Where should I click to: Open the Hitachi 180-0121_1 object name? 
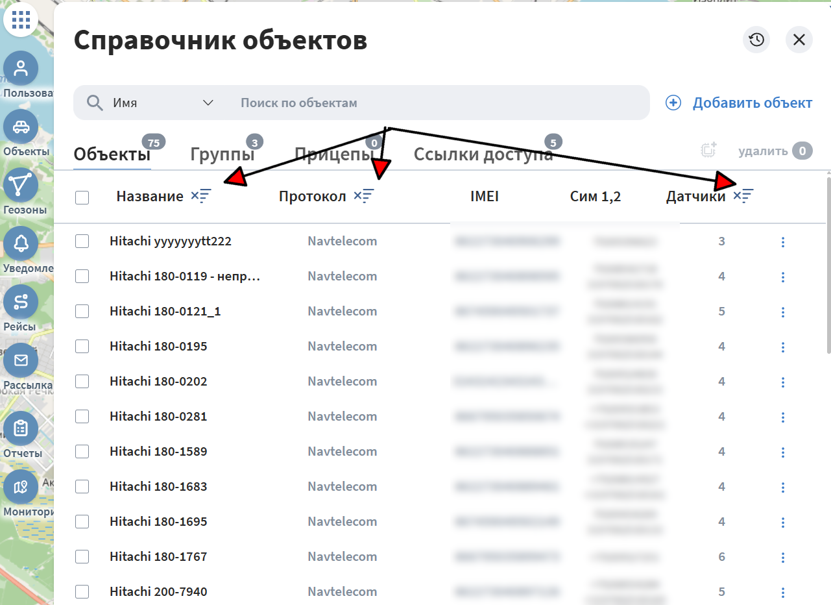[165, 312]
